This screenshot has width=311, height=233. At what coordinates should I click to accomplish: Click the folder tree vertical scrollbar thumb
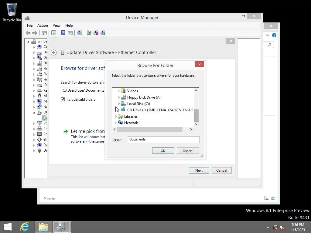pyautogui.click(x=196, y=115)
